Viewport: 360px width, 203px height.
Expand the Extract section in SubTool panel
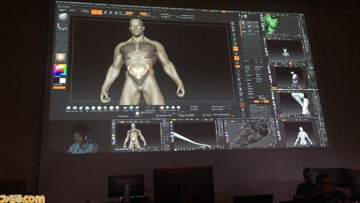click(250, 94)
